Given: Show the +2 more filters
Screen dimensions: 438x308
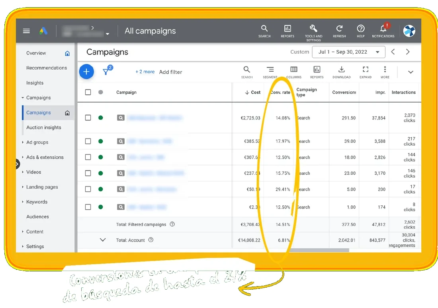Looking at the screenshot, I should [x=145, y=72].
